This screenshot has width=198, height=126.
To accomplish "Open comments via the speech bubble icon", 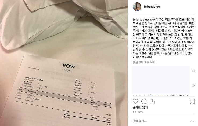I will coord(144,101).
